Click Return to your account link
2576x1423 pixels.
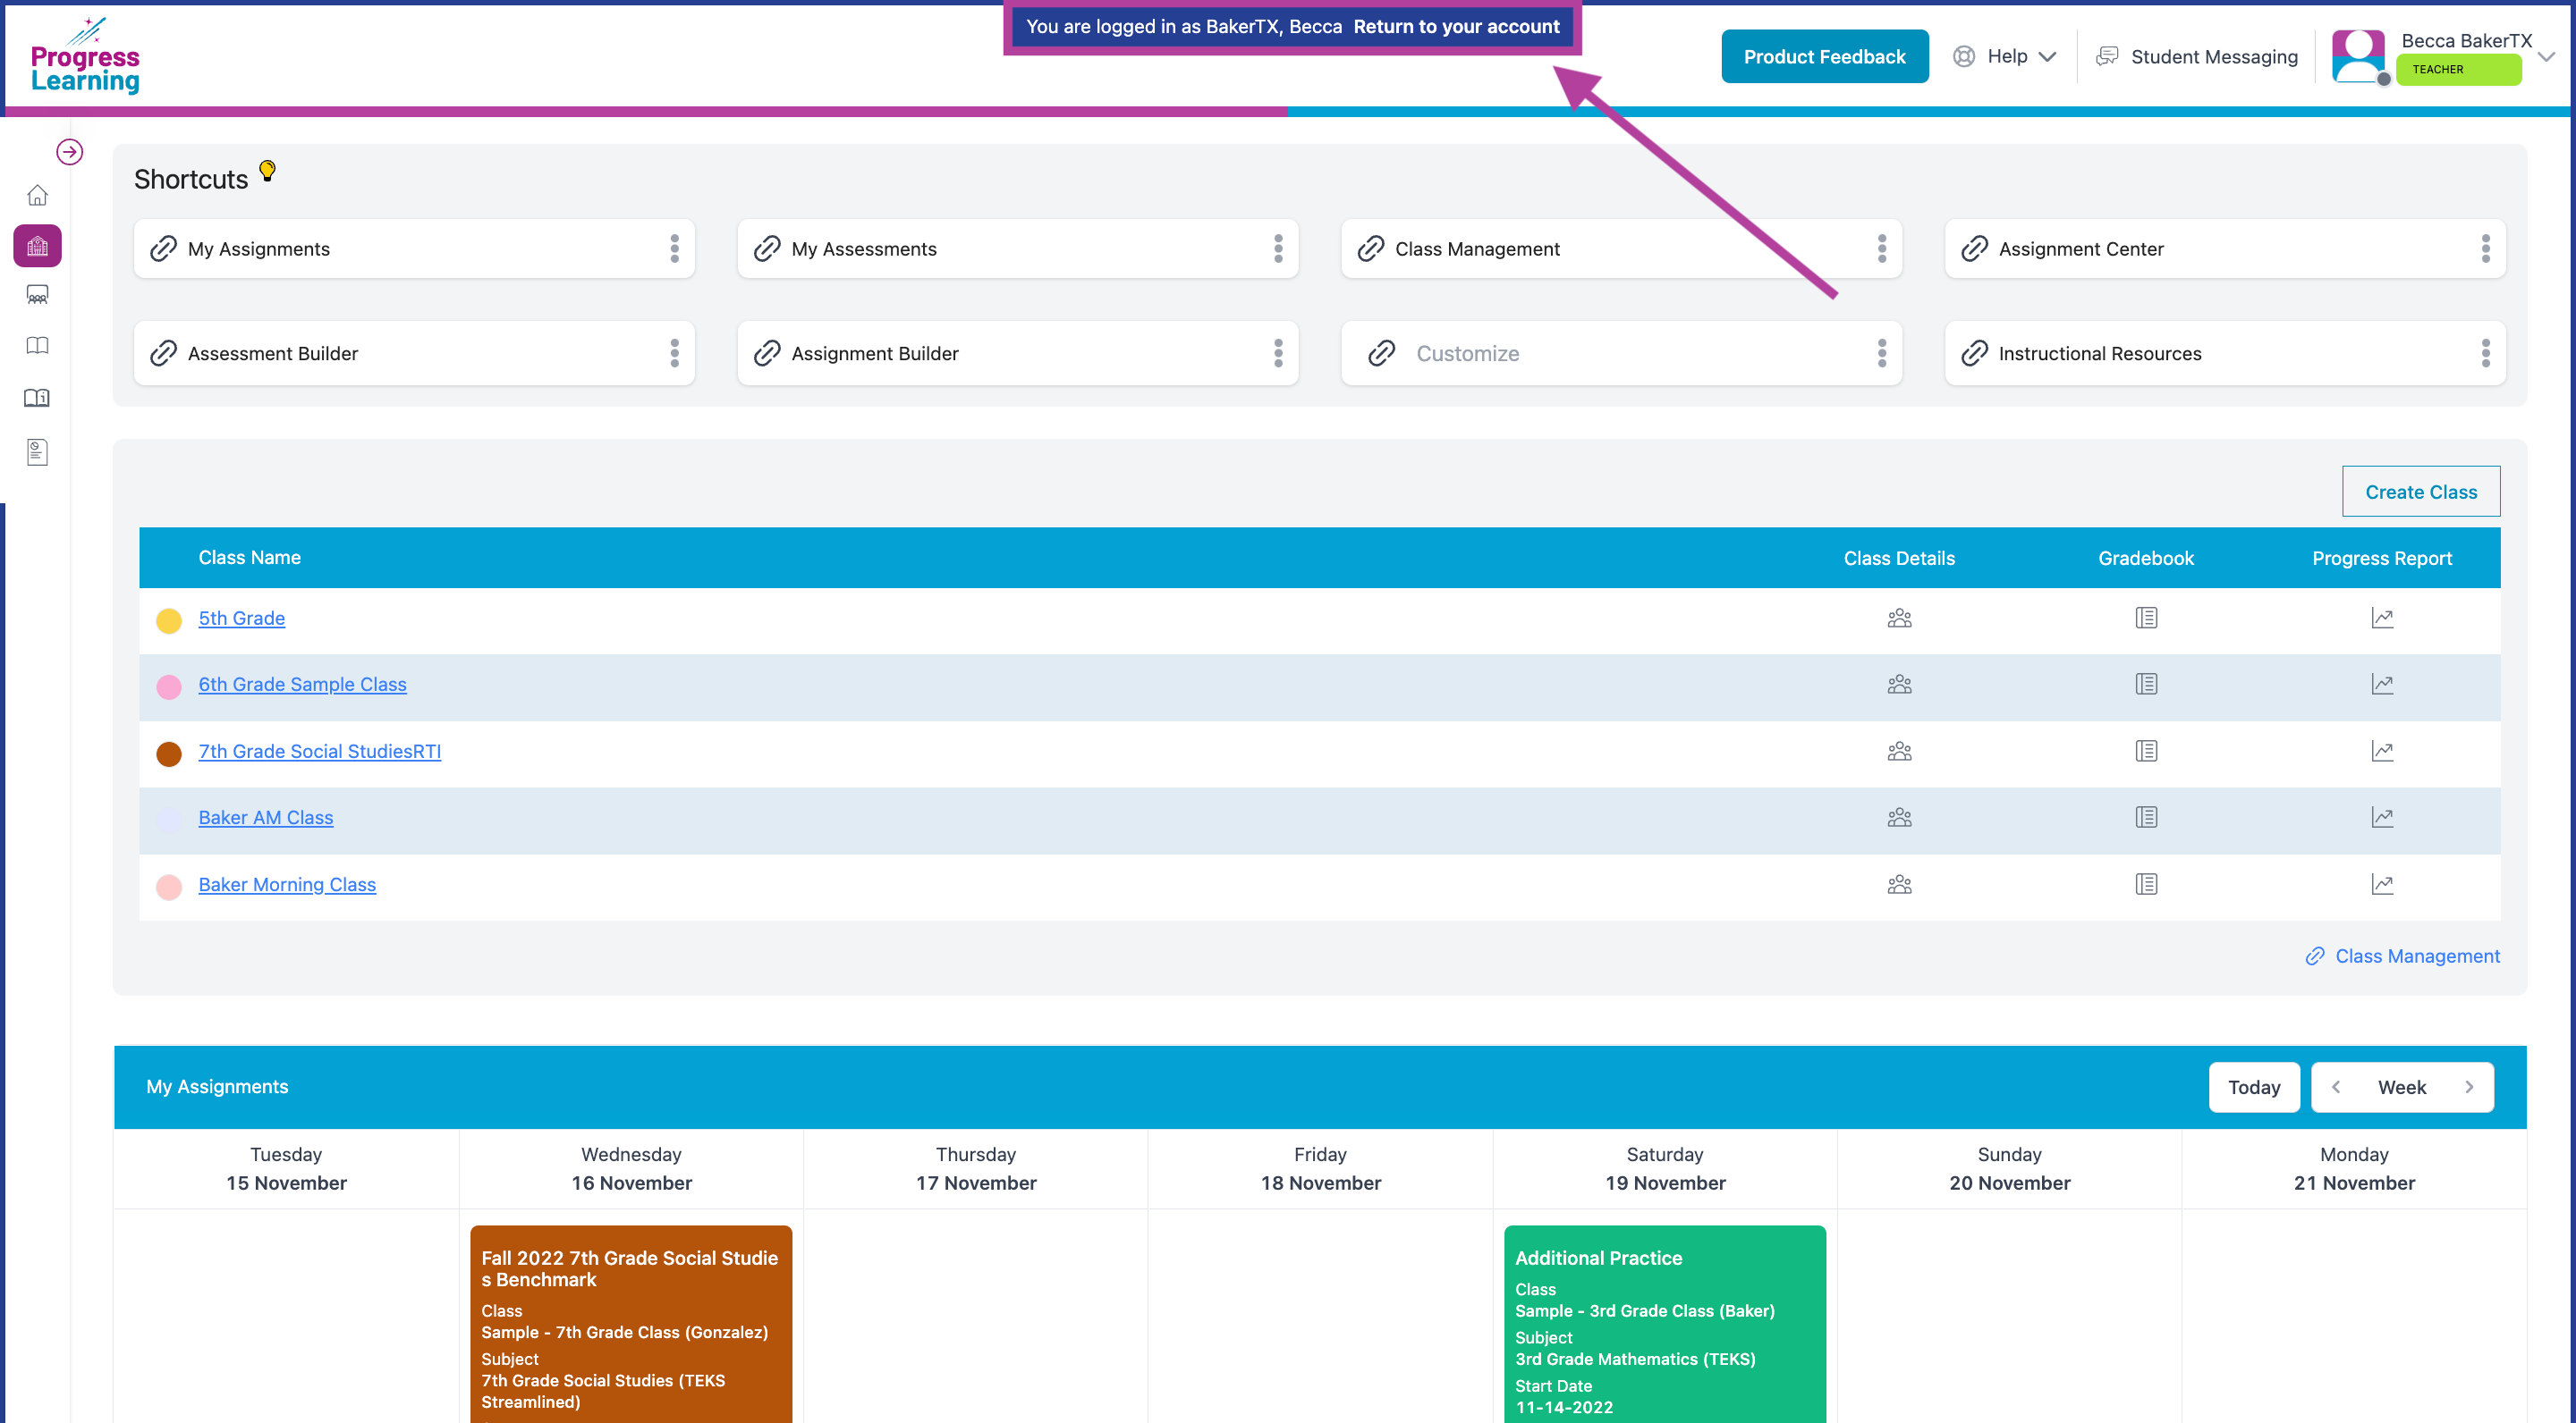1456,27
